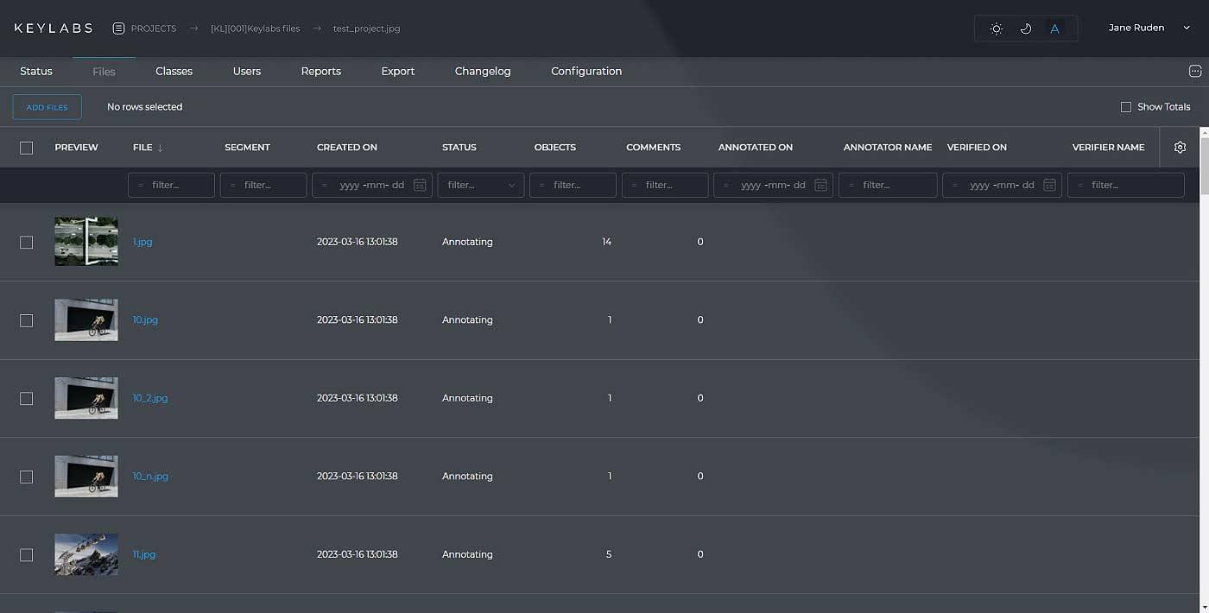Click the objects count 14 for 1.jpg
1209x613 pixels.
(x=607, y=243)
